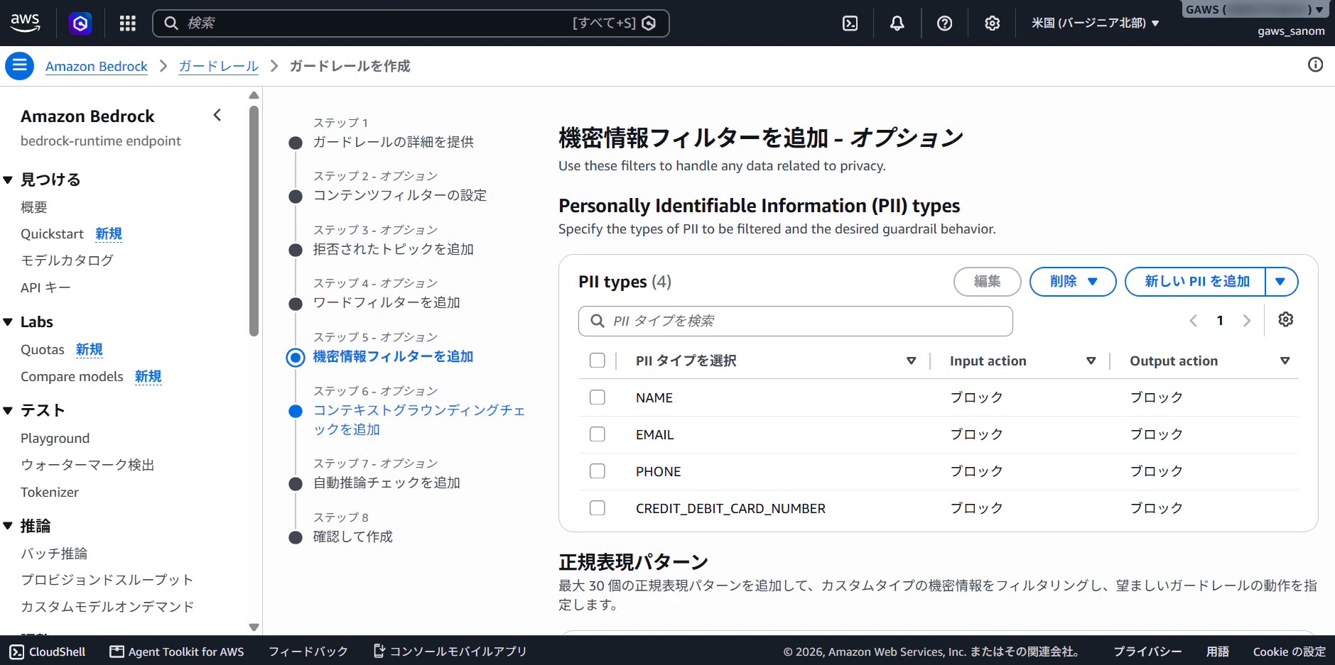Open console settings gear in header
Screen dimensions: 1335x665
point(993,23)
